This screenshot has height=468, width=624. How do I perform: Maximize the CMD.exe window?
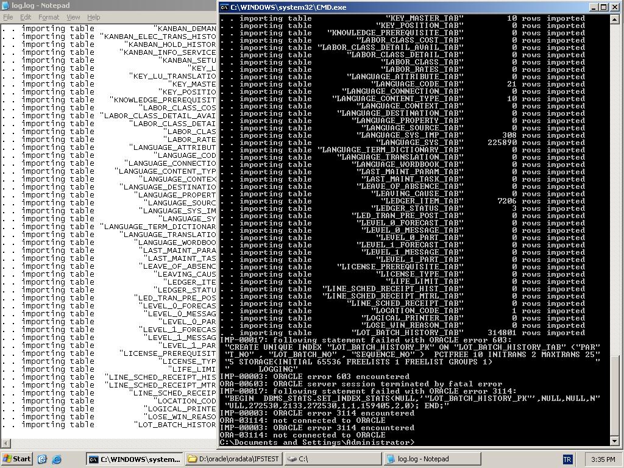(603, 7)
